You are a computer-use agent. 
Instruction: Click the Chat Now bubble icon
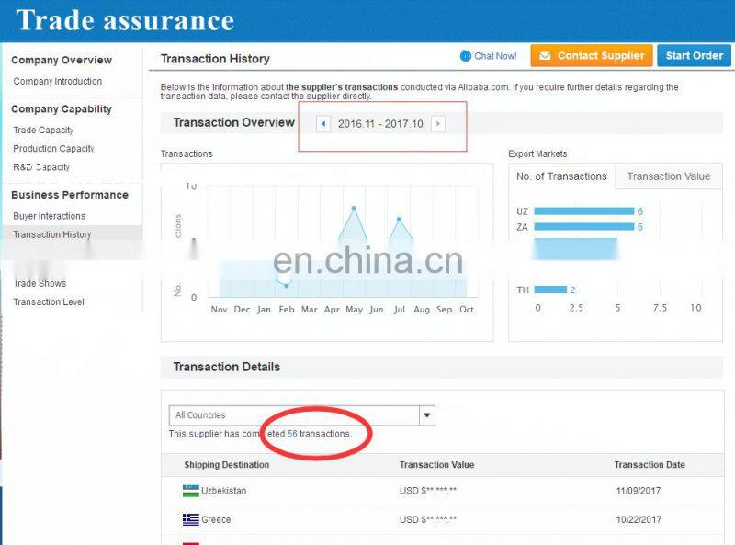click(x=466, y=56)
